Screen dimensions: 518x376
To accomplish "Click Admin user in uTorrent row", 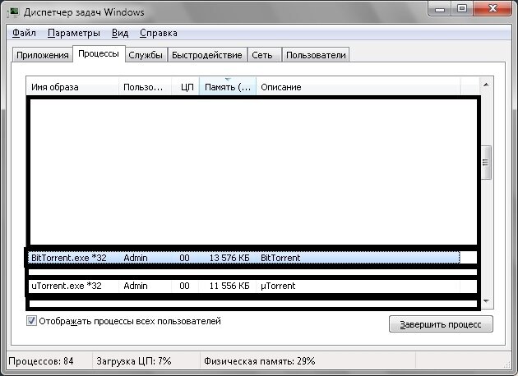I will tap(136, 286).
